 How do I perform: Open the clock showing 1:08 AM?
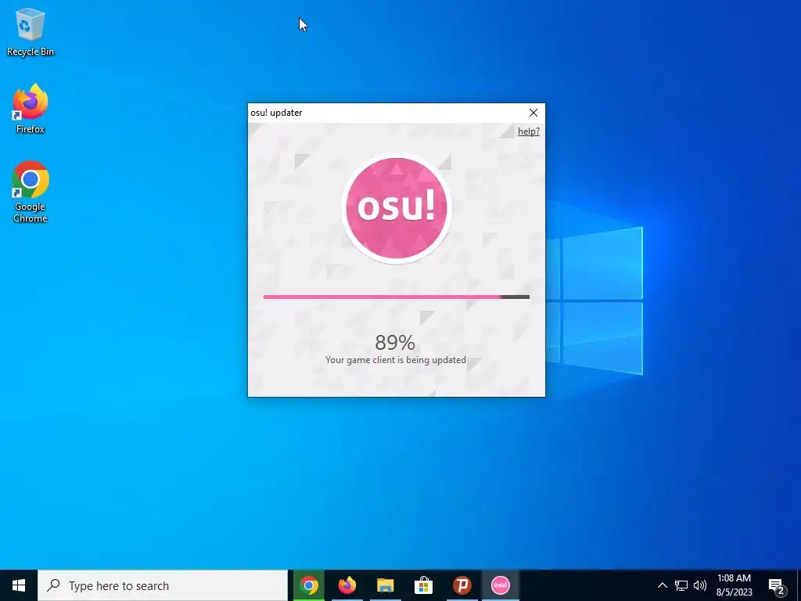(x=734, y=585)
